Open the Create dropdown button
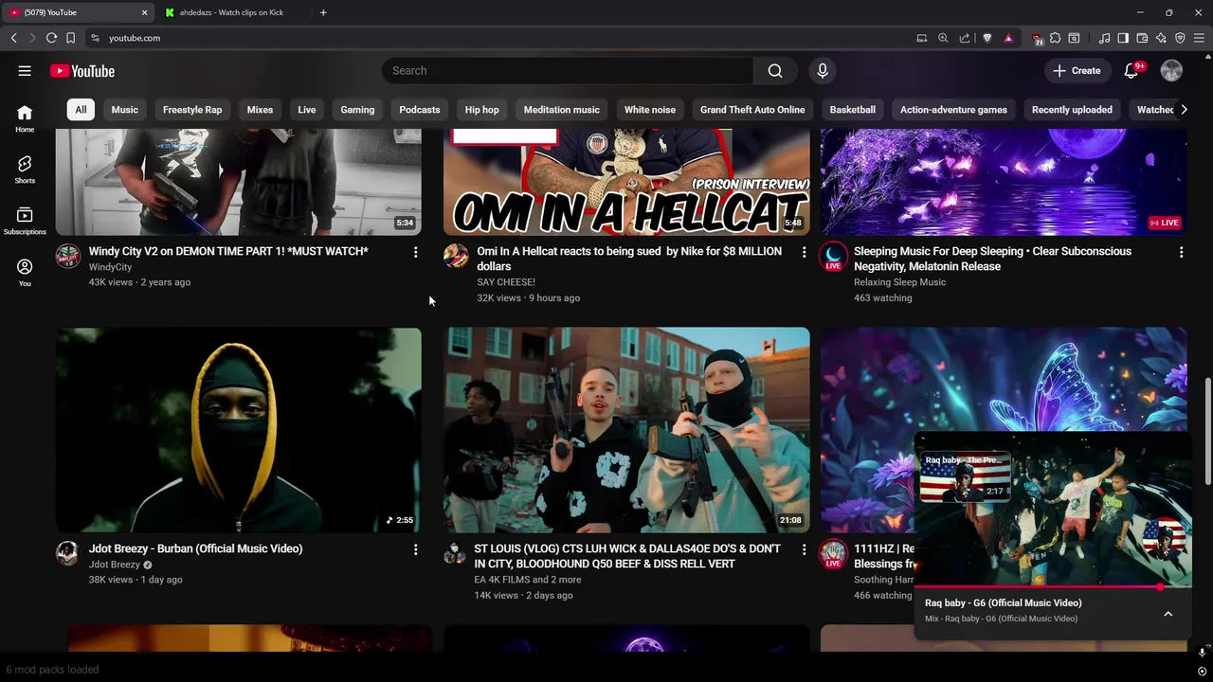The image size is (1213, 682). coord(1077,71)
